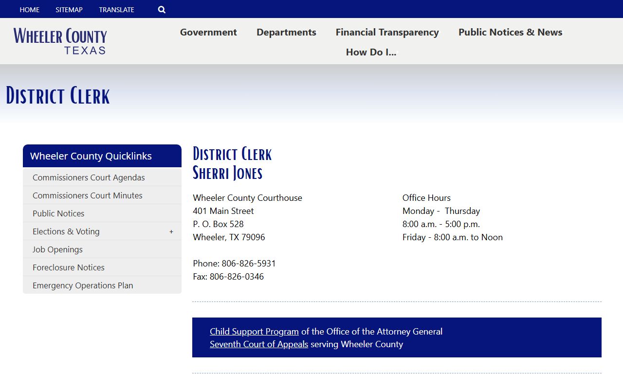Select phone number 806-826-5931 text
Image resolution: width=623 pixels, height=389 pixels.
[x=249, y=264]
